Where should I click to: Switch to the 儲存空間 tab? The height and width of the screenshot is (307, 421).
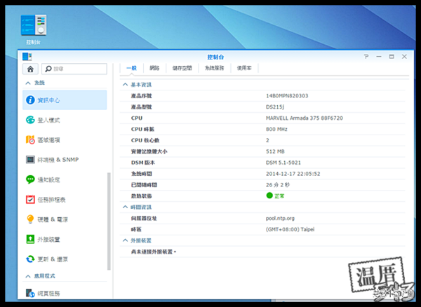pyautogui.click(x=184, y=68)
